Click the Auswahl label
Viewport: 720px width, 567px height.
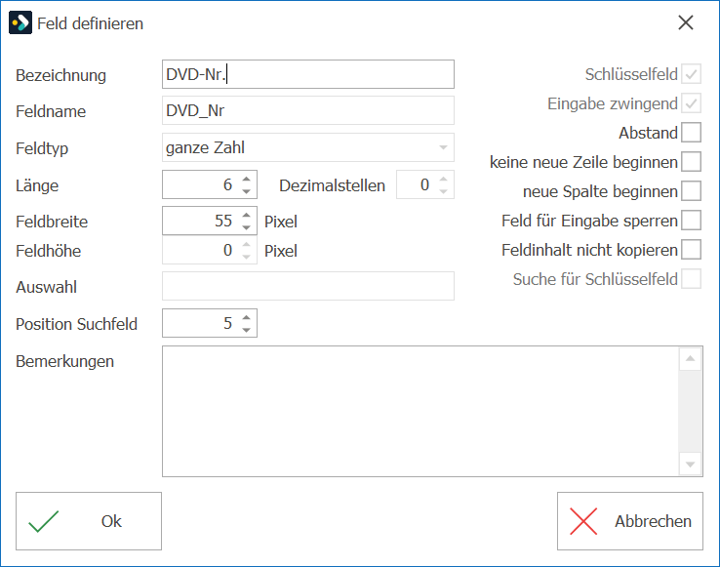point(47,287)
